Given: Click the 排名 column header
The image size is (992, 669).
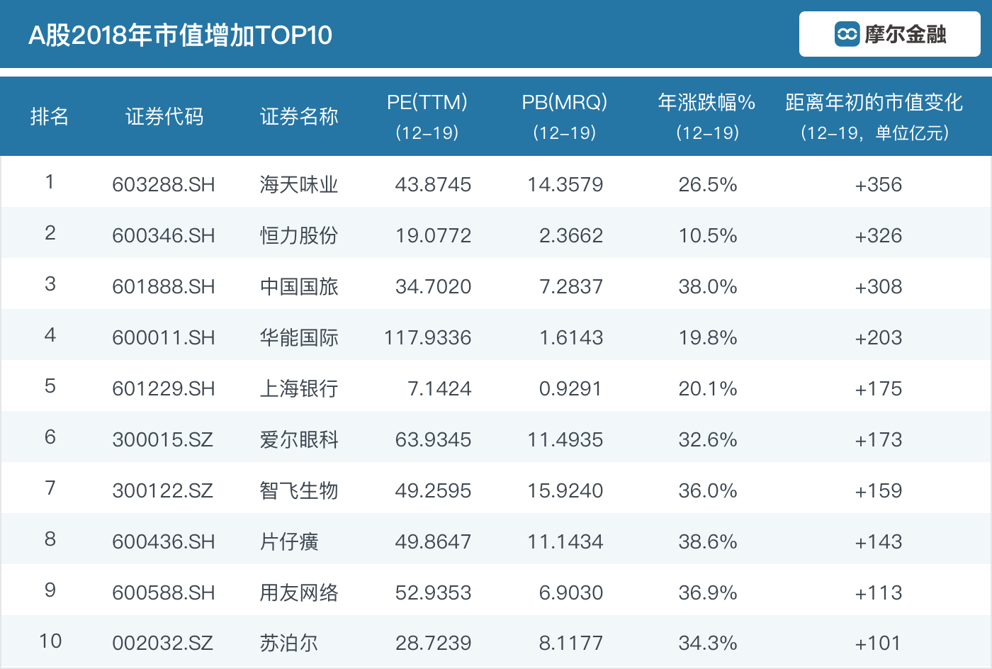Looking at the screenshot, I should 50,116.
